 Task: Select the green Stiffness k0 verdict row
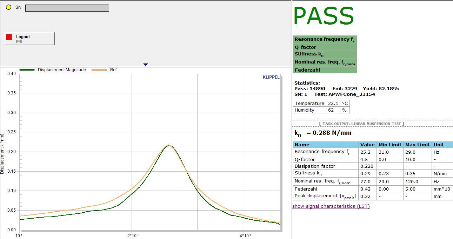[325, 54]
